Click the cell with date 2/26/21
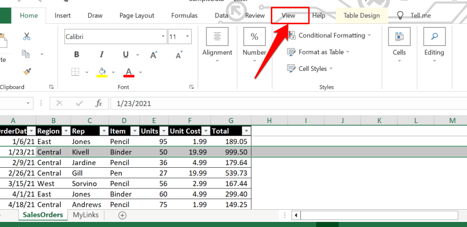The width and height of the screenshot is (467, 227). point(18,173)
